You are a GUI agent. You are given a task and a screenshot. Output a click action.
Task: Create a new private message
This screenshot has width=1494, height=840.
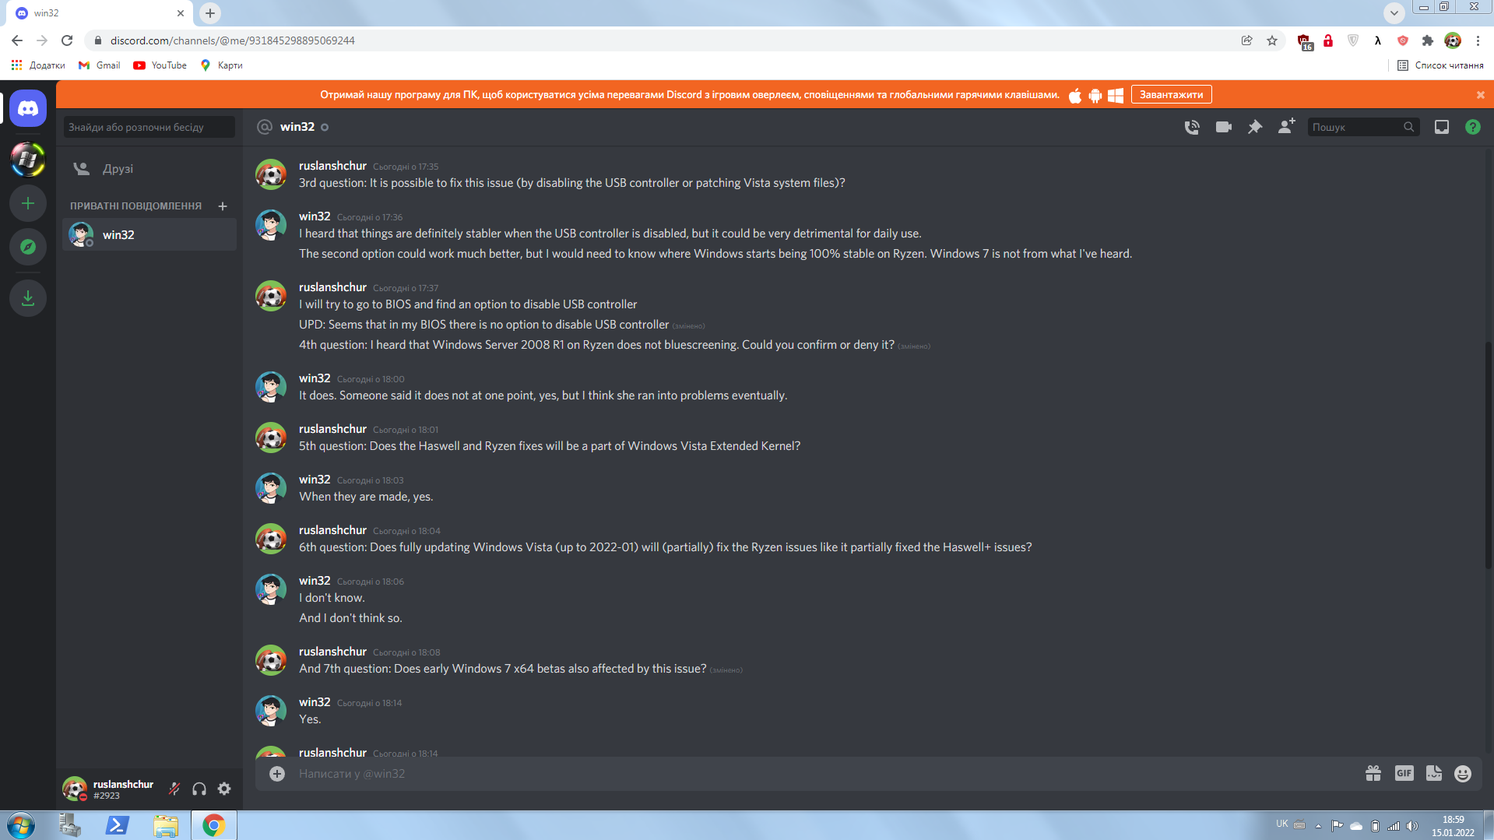pos(223,206)
